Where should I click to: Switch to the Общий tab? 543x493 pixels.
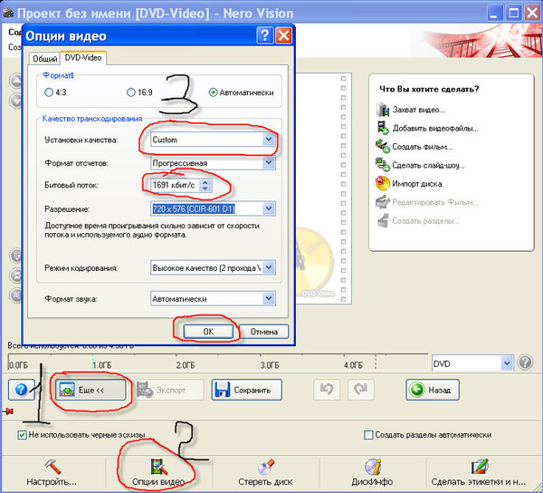pos(44,59)
